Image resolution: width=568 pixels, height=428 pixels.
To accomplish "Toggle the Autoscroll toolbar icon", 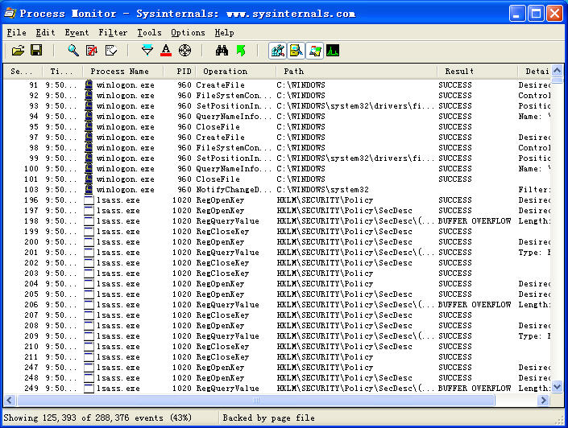I will (92, 51).
